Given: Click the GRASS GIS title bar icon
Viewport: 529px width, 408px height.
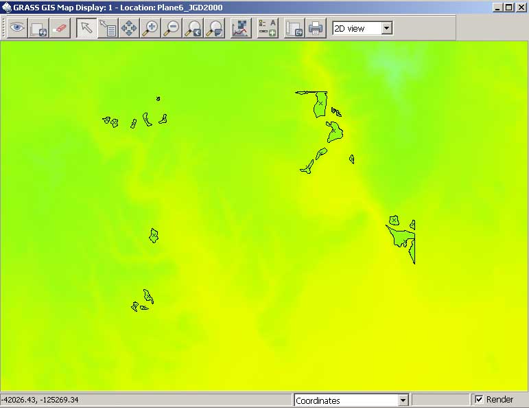Looking at the screenshot, I should (6, 7).
